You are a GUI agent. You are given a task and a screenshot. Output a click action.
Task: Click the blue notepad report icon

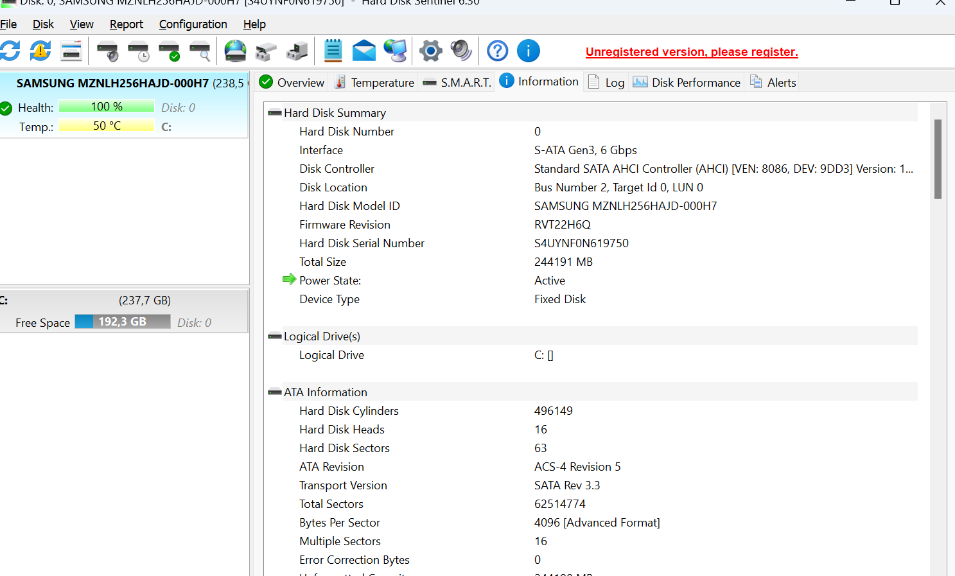click(x=333, y=51)
